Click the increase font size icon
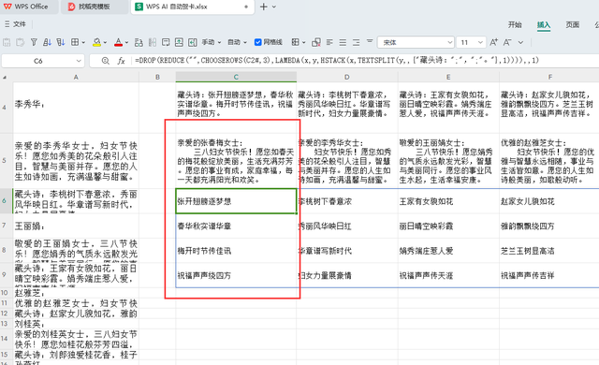Image resolution: width=599 pixels, height=365 pixels. (x=493, y=42)
